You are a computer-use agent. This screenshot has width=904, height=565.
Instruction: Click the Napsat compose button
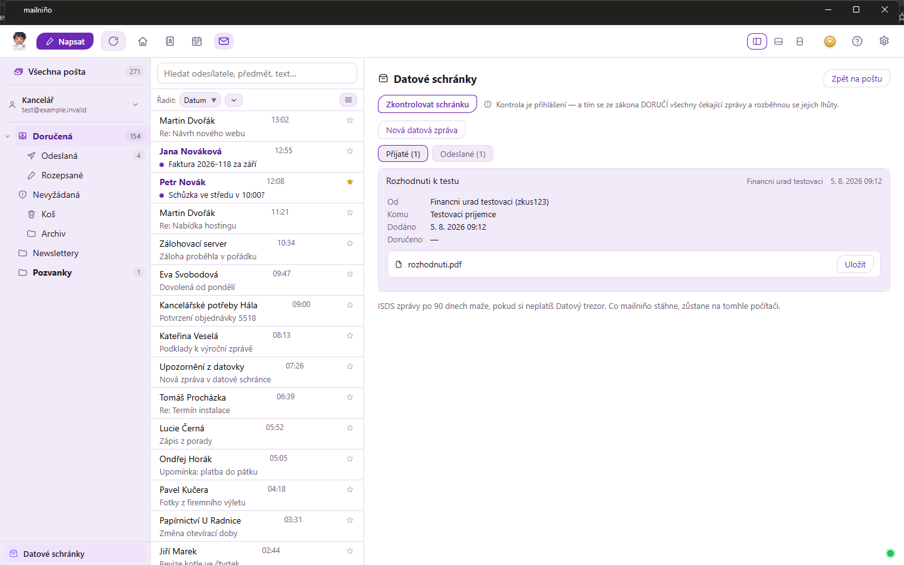pos(65,41)
